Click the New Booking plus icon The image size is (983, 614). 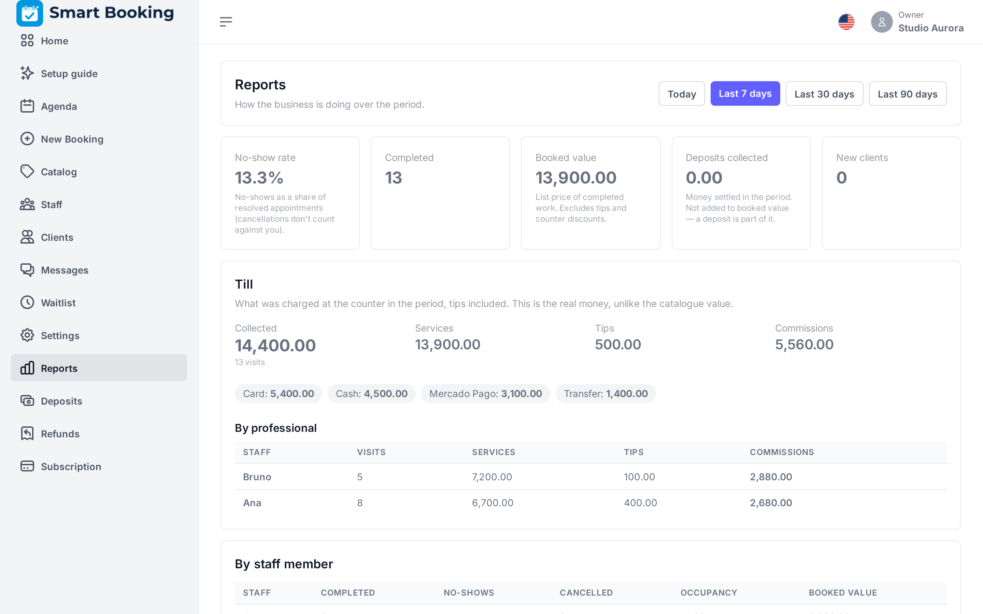tap(27, 139)
